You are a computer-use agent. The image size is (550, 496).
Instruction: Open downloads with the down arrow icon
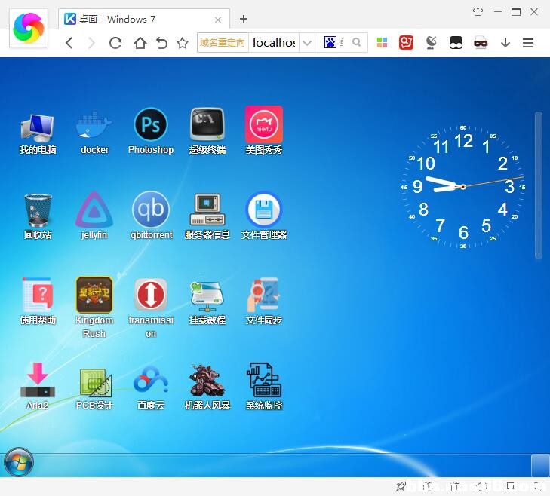505,43
